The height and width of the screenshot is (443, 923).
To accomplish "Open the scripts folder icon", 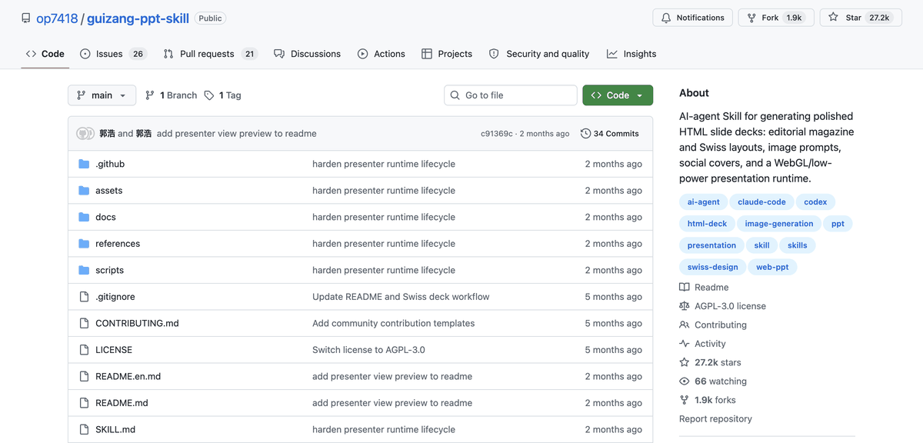I will point(84,270).
